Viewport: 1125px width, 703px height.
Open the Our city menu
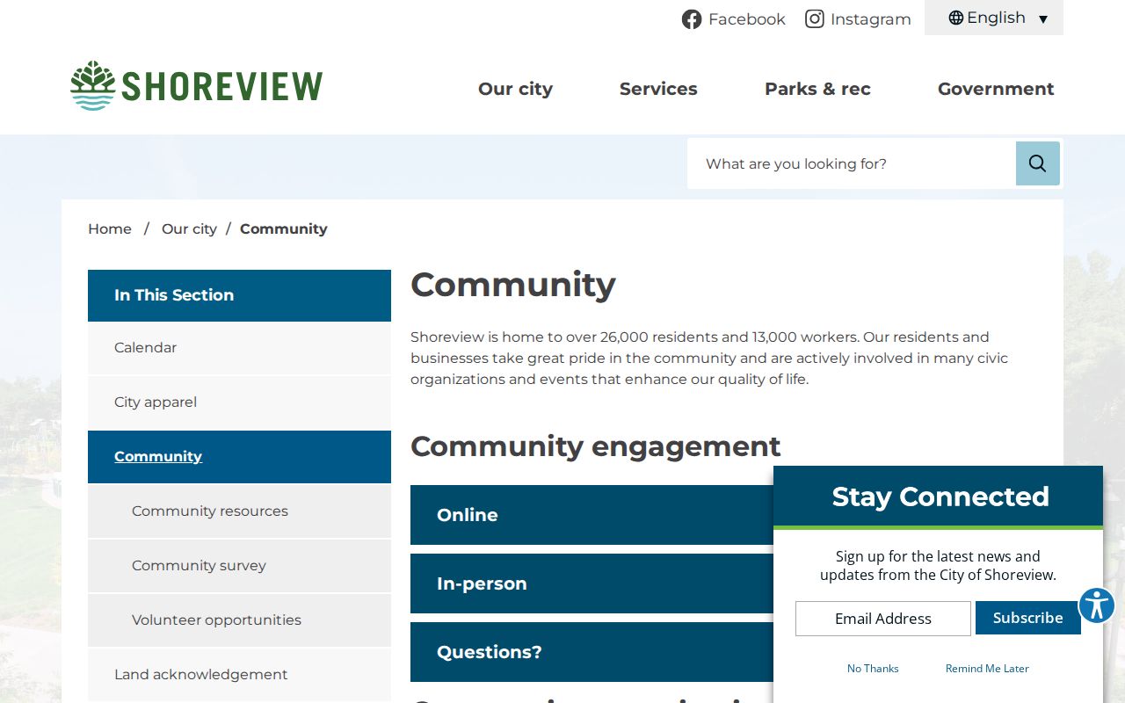(x=515, y=89)
